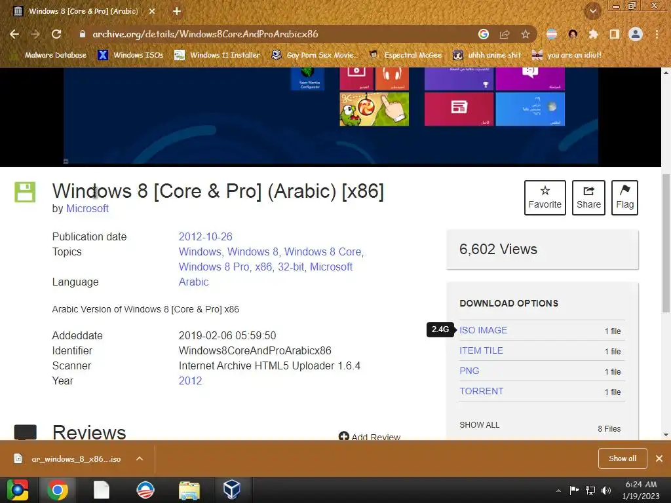Open the Windows ISOs bookmark

point(130,55)
